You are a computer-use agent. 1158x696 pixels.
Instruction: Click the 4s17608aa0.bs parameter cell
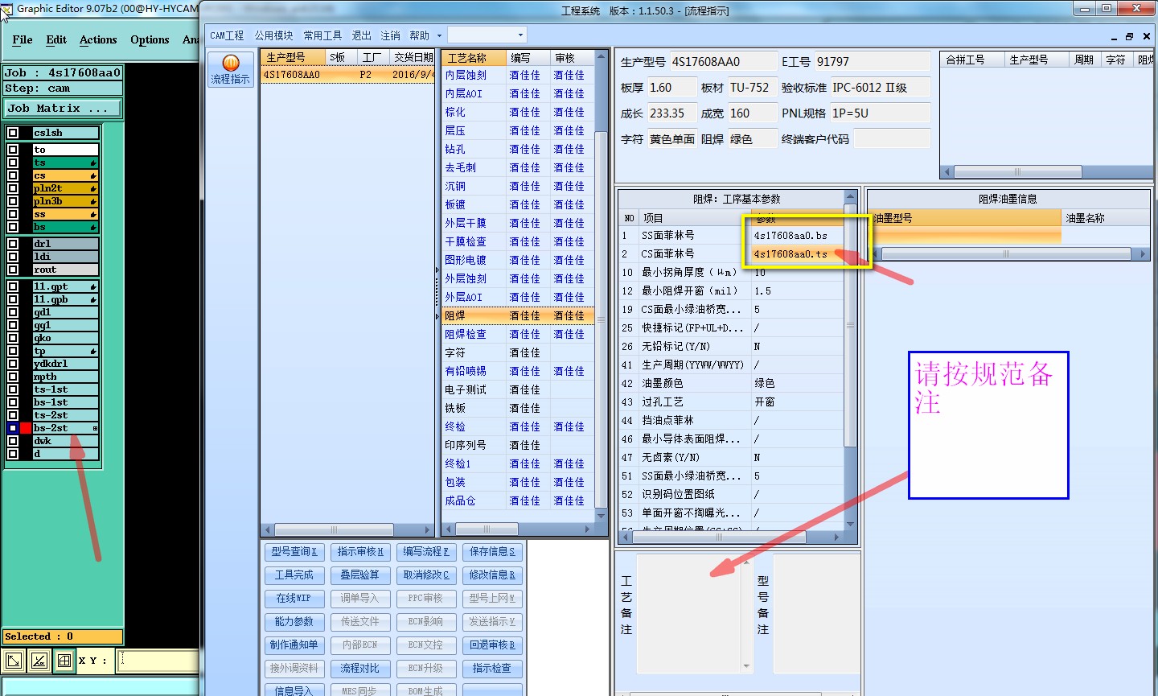(798, 235)
